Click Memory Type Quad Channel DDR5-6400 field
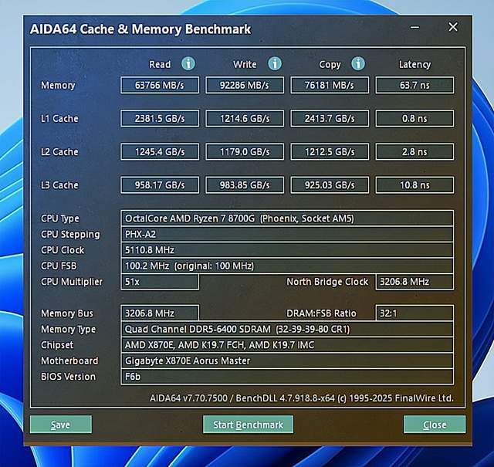Image resolution: width=494 pixels, height=467 pixels. click(287, 330)
